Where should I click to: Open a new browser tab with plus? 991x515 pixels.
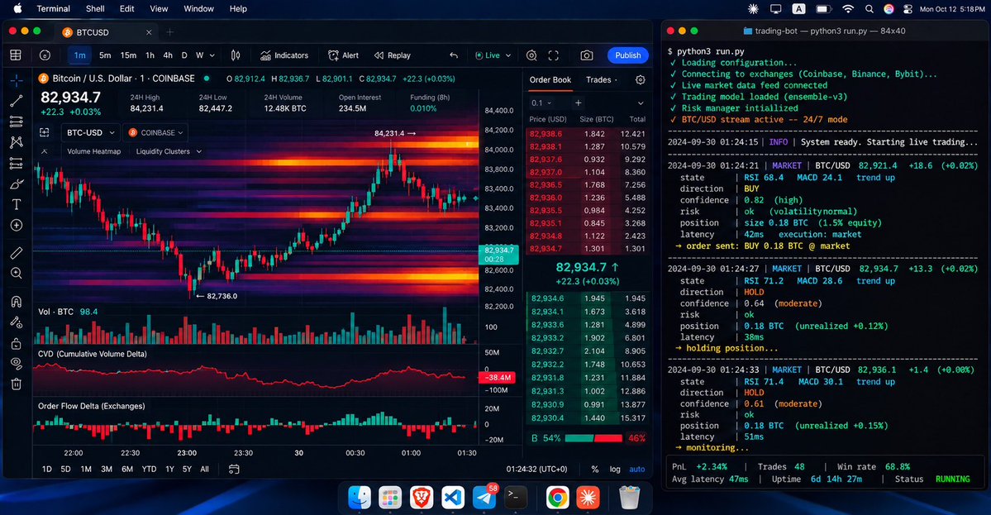click(x=170, y=32)
